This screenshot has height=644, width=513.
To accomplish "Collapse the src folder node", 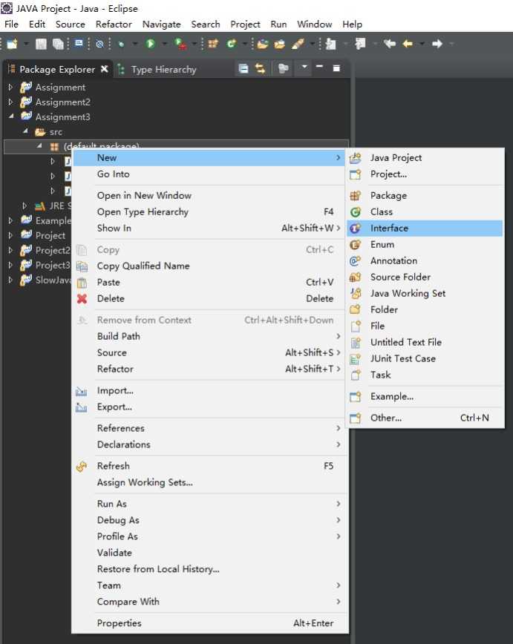I will 25,131.
